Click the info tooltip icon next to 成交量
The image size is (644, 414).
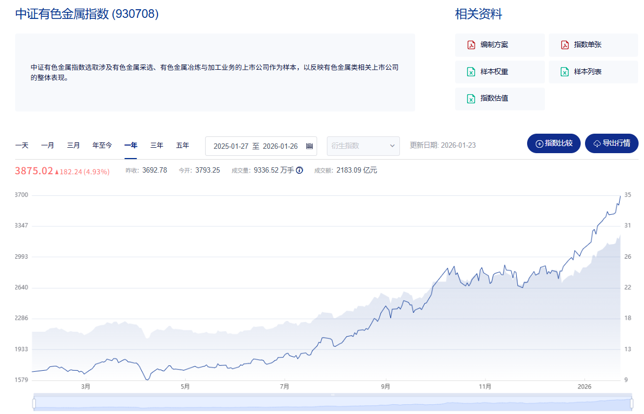coord(299,170)
